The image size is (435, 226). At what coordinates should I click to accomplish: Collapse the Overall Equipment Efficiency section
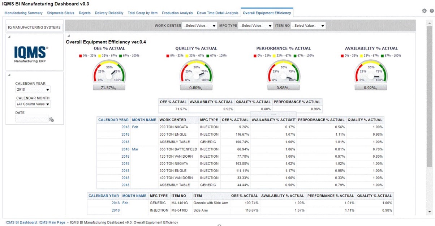click(x=68, y=36)
